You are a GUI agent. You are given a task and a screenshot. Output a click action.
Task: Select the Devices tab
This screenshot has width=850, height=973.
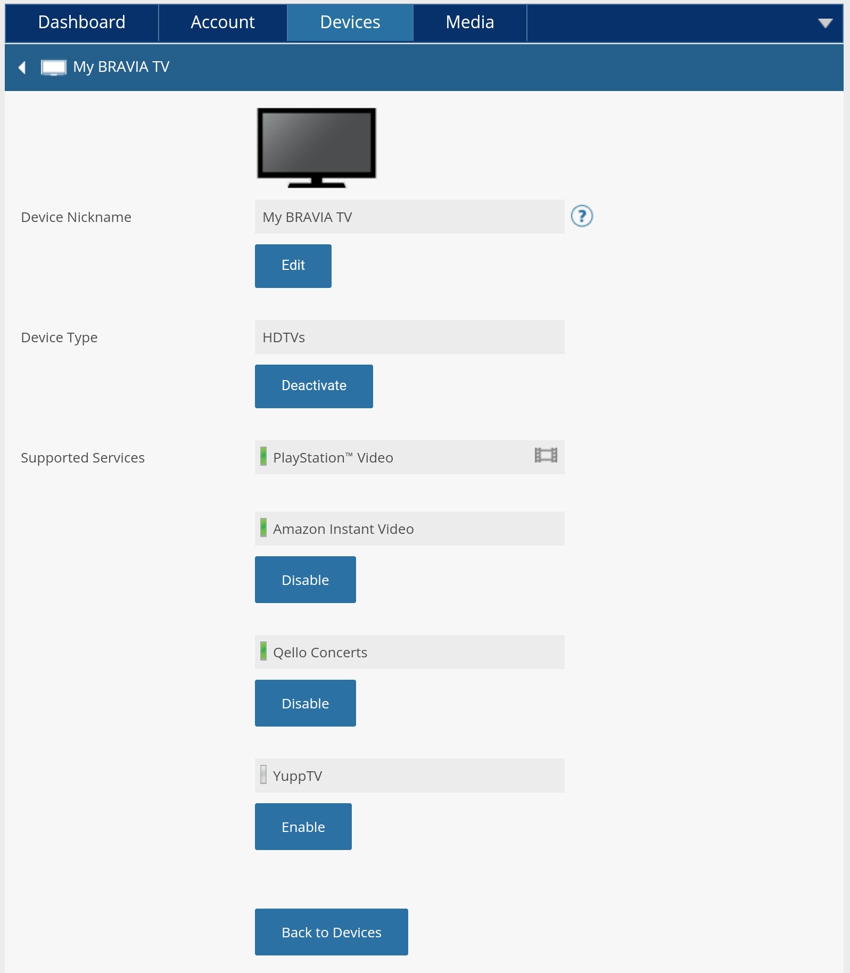click(x=350, y=22)
